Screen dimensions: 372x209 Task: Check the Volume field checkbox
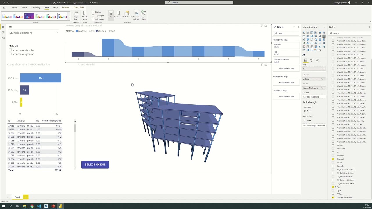click(333, 194)
